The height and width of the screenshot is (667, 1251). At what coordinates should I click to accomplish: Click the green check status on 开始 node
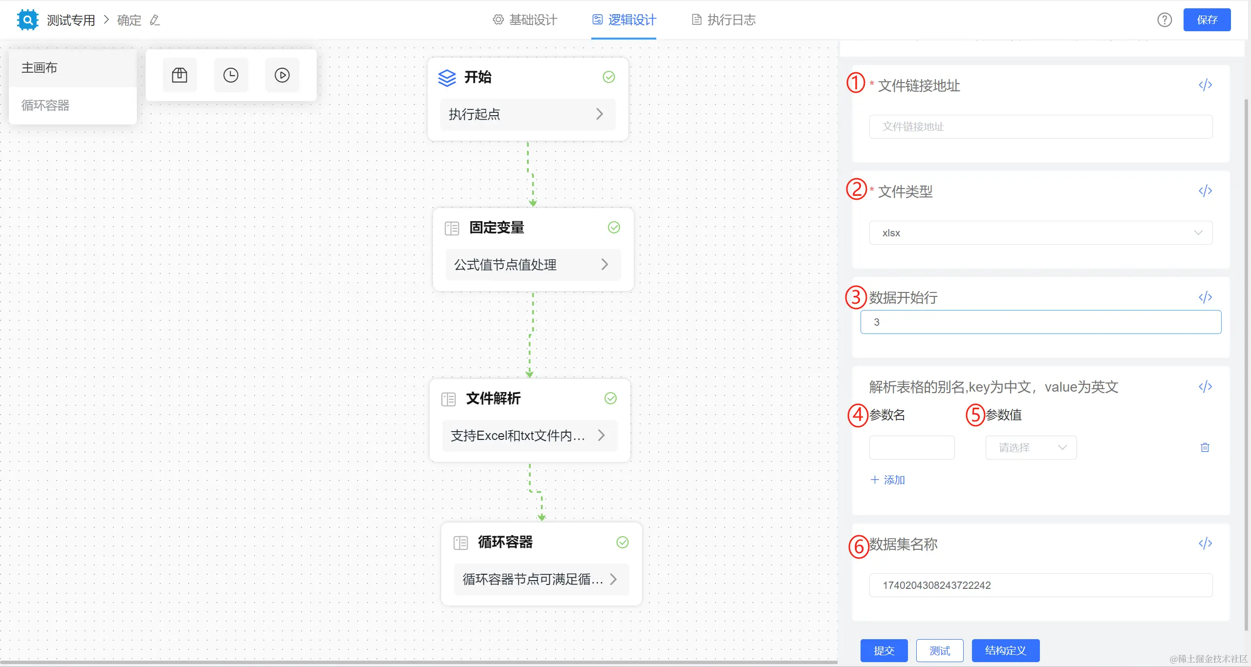[x=609, y=77]
